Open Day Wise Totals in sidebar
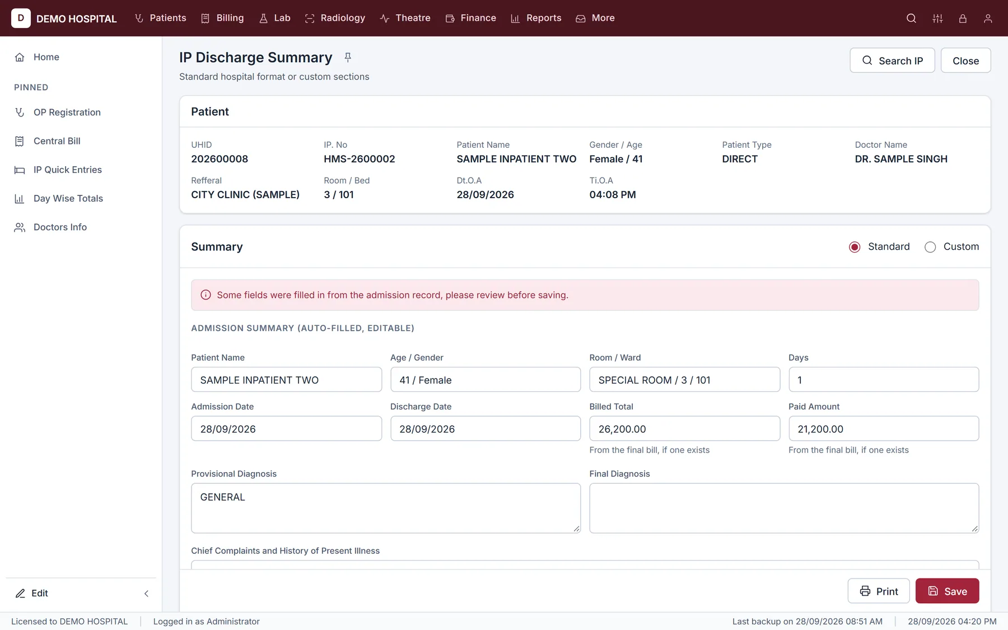Viewport: 1008px width, 630px height. (x=81, y=198)
